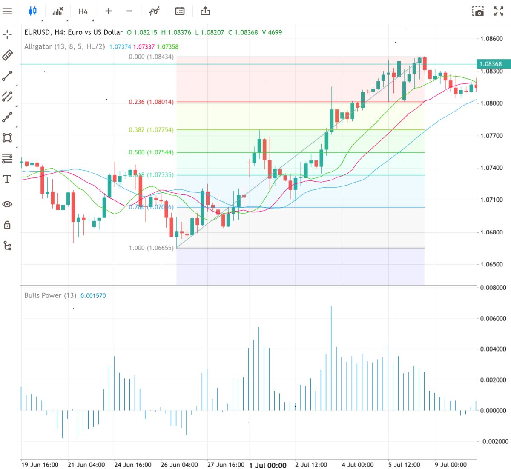Open the H4 timeframe selector
This screenshot has height=469, width=511.
click(83, 11)
